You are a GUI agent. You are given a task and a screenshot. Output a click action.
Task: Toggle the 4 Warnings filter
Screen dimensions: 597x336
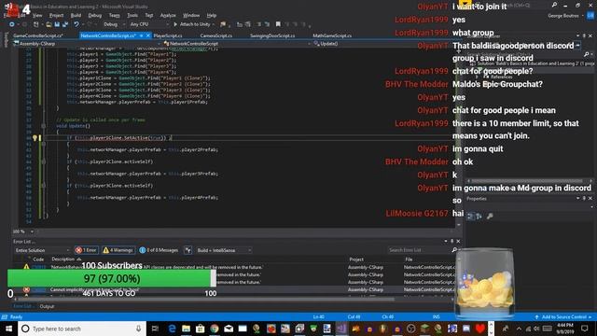click(x=118, y=250)
